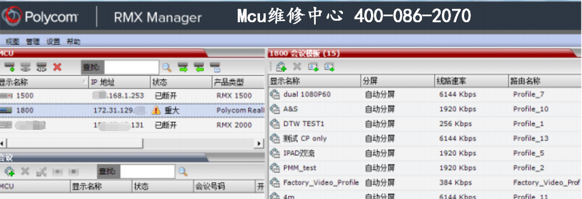Screen dimensions: 582x199
Task: Click the third icon in 会议模板 toolbar
Action: [313, 67]
